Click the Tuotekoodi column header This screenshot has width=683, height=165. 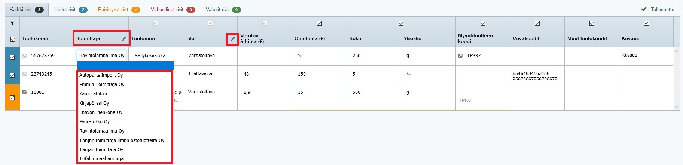tap(35, 39)
